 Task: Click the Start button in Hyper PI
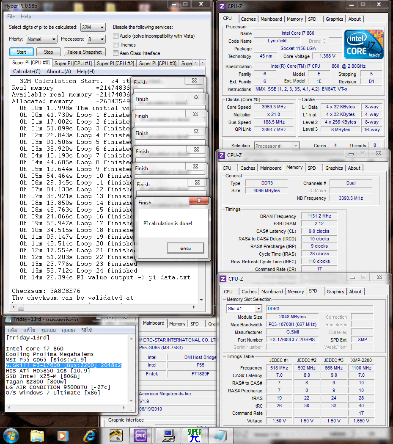pos(22,52)
